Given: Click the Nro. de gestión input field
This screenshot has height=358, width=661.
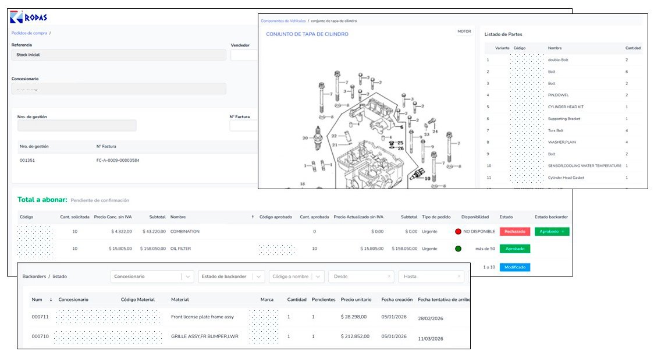Looking at the screenshot, I should click(x=77, y=126).
